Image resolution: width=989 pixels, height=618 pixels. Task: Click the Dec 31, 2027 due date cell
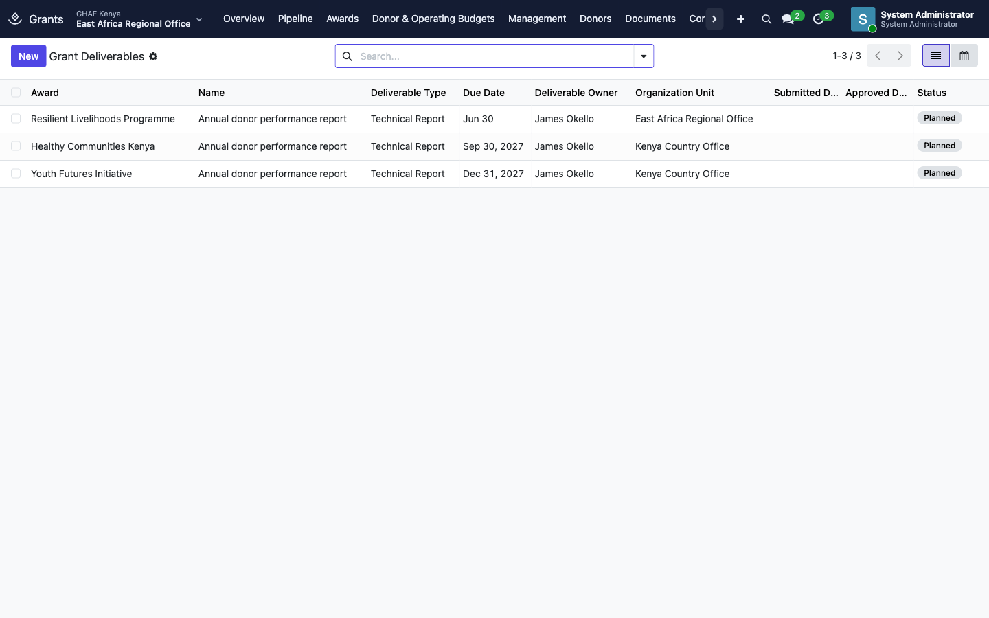coord(493,174)
